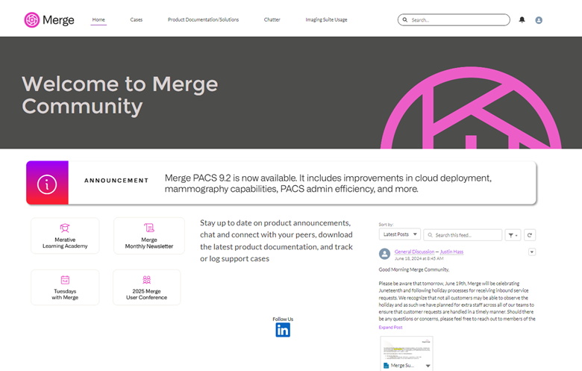Refresh the feed with the reload icon
The height and width of the screenshot is (371, 582).
coord(530,235)
